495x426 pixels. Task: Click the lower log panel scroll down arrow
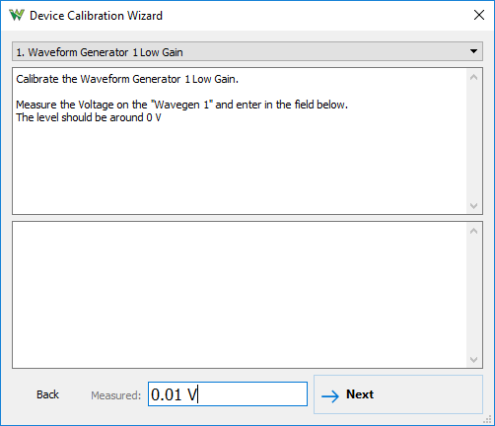click(x=473, y=360)
